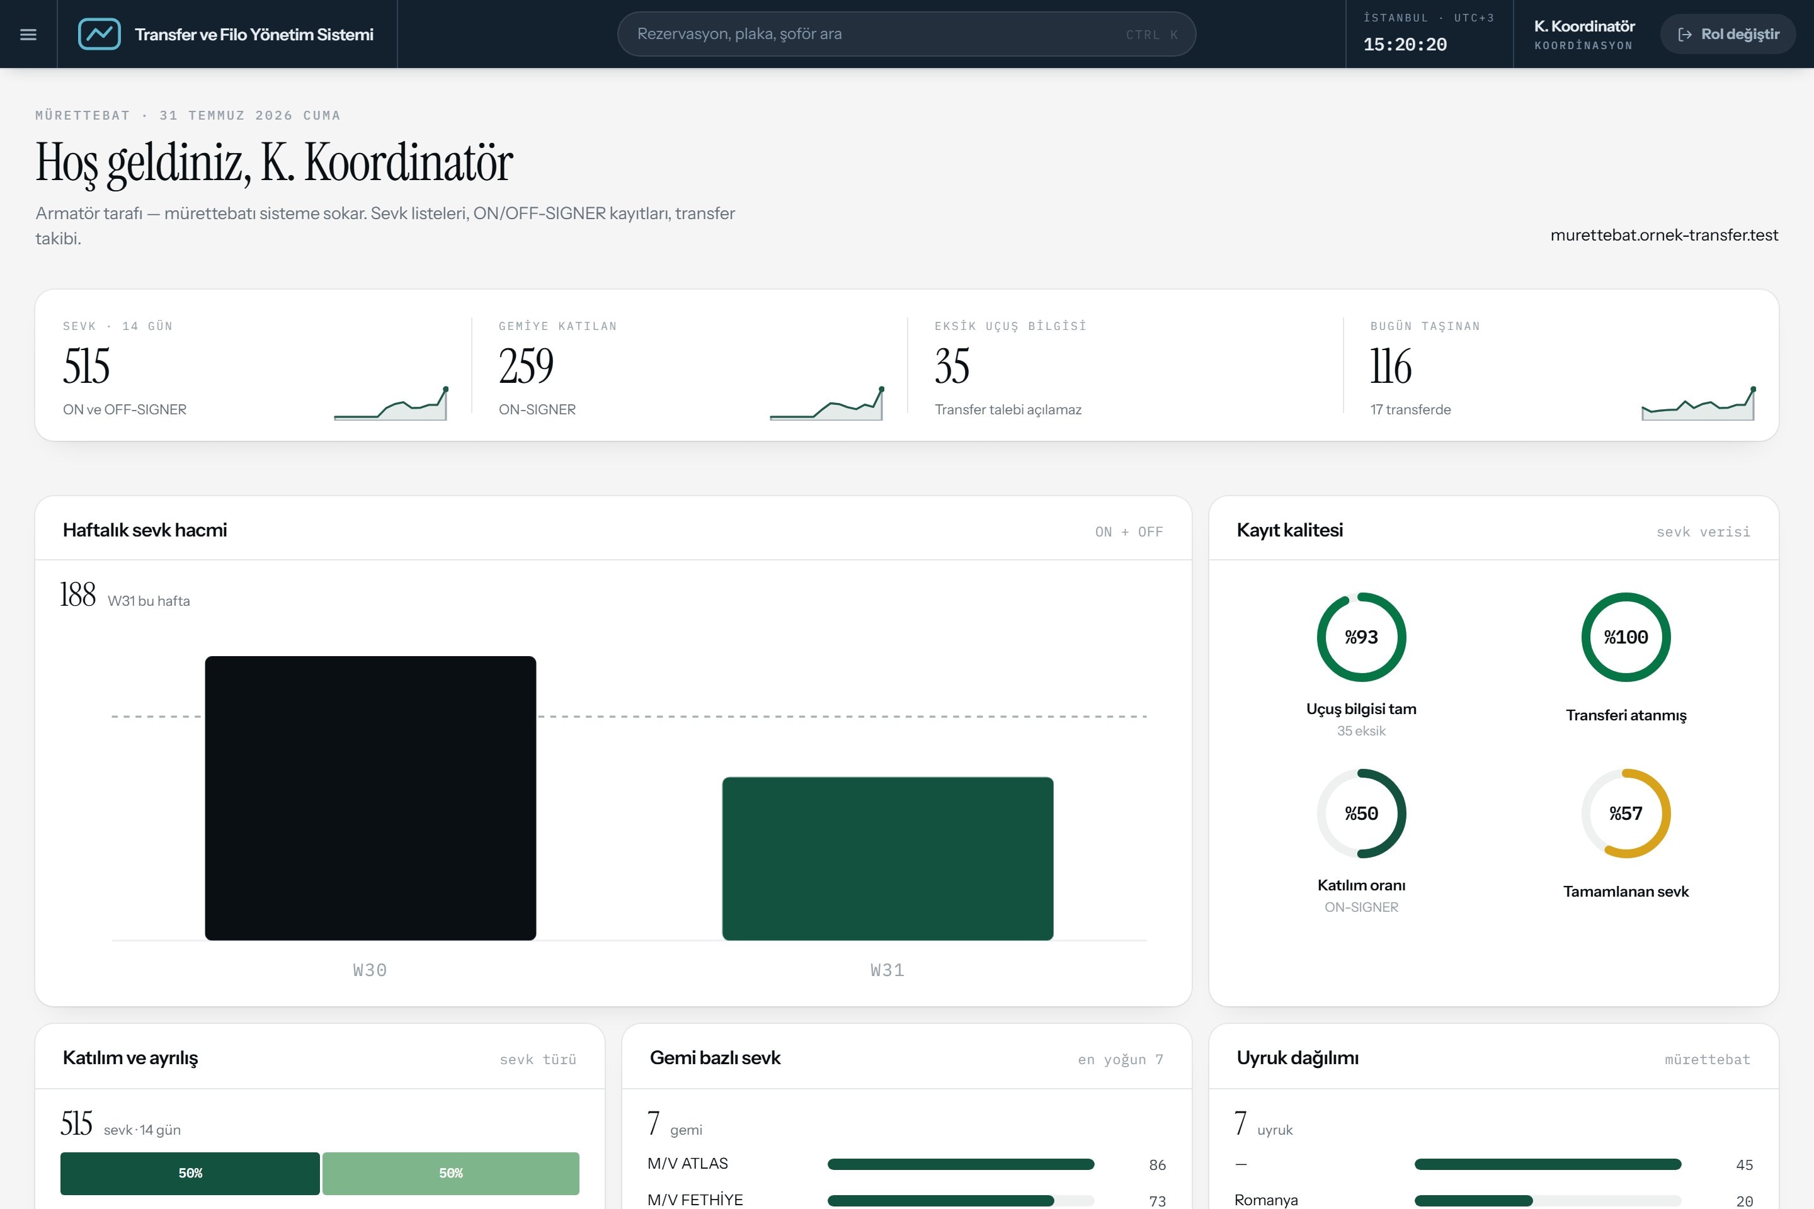1814x1209 pixels.
Task: Click the Transfer ve Filo Yönetim Sistemi title
Action: tap(254, 34)
